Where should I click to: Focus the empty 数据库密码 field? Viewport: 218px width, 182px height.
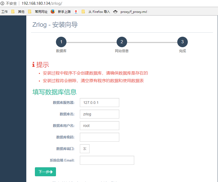pyautogui.click(x=100, y=137)
